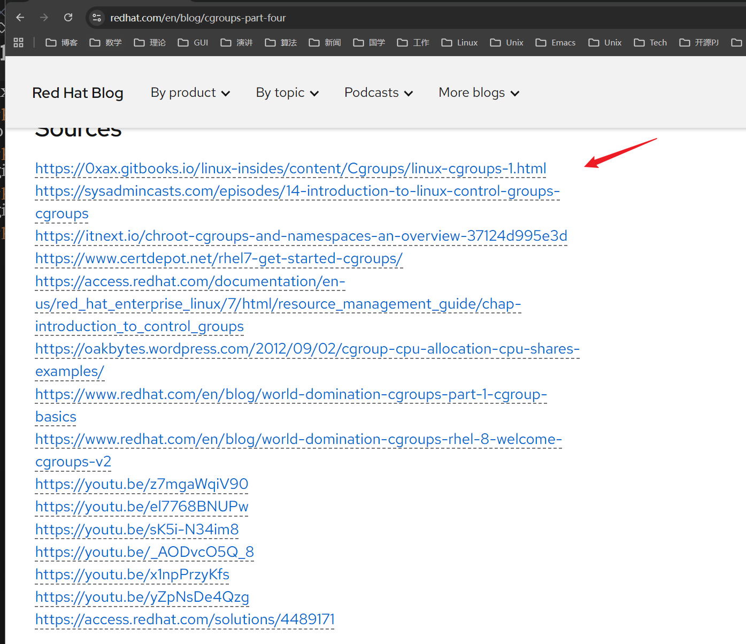Open the Emacs bookmark folder
The image size is (746, 644).
(556, 42)
